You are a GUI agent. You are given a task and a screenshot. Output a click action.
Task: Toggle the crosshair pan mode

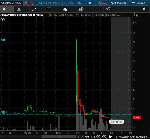pos(93,137)
